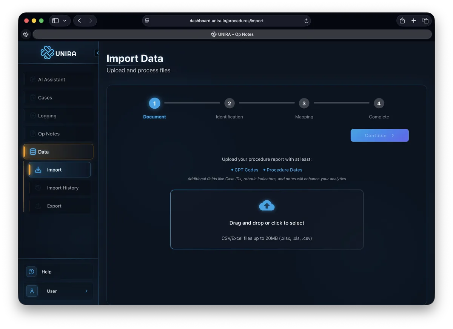Reload the page
Screen dimensions: 453x329
coord(306,21)
